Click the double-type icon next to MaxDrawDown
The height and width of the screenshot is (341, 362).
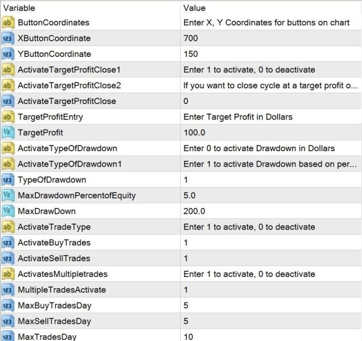coord(8,211)
